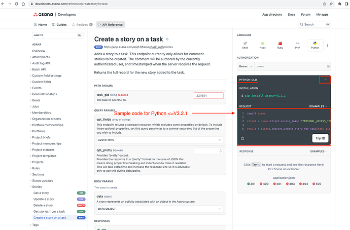Image resolution: width=350 pixels, height=230 pixels.
Task: Select the 500 response example
Action: point(317,184)
